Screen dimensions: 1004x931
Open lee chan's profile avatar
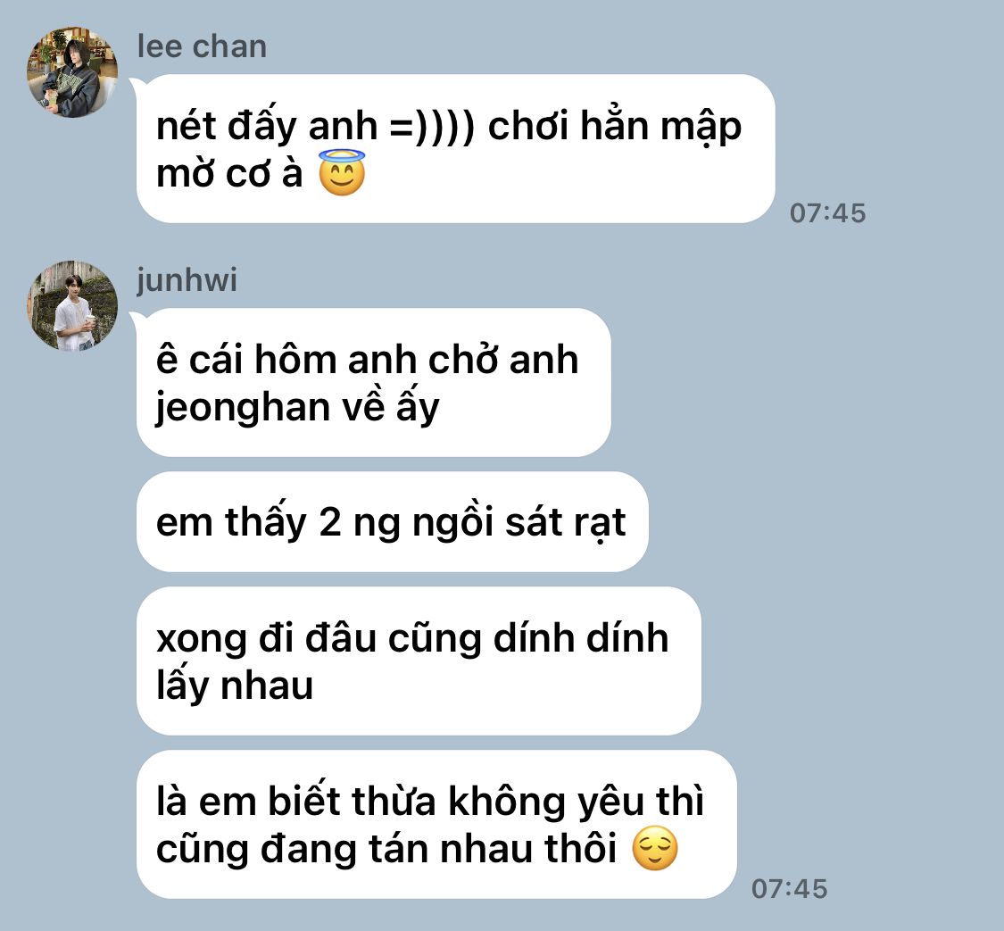click(x=72, y=72)
